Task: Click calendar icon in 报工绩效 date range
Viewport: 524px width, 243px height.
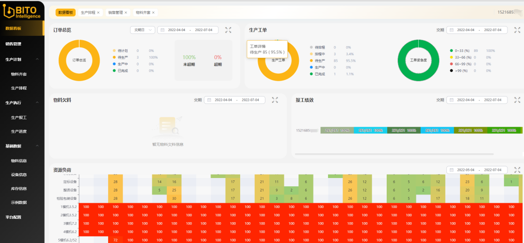Action: (x=452, y=100)
